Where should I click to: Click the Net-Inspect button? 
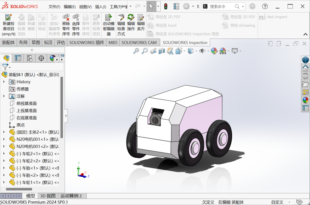[273, 17]
